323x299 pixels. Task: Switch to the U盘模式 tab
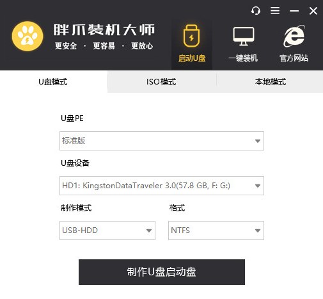pos(54,82)
